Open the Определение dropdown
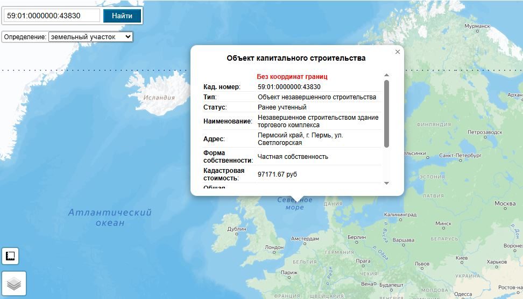The width and height of the screenshot is (523, 299). click(91, 37)
